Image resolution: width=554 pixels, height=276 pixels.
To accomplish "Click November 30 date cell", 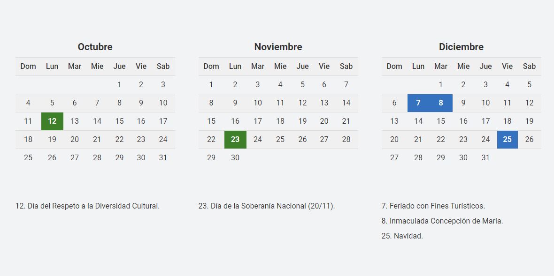I will tap(235, 158).
